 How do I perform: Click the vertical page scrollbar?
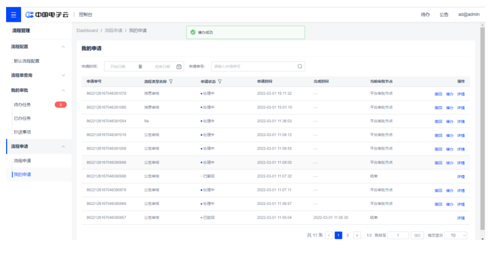(x=482, y=129)
